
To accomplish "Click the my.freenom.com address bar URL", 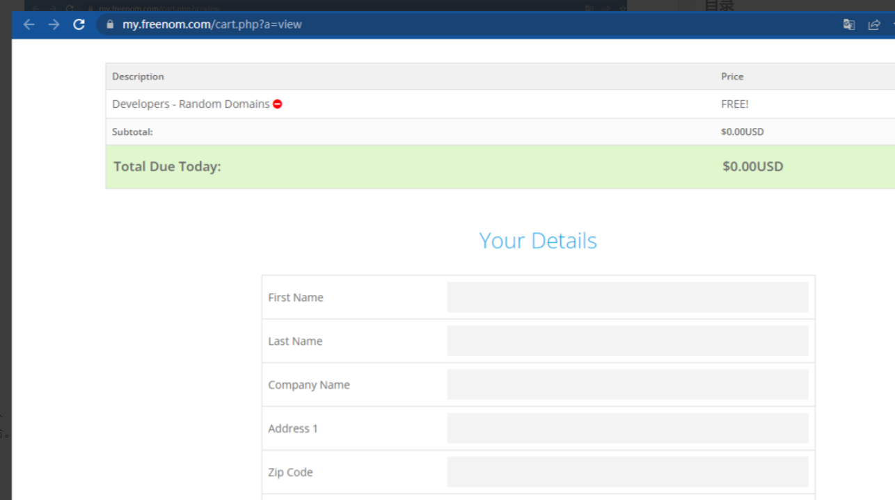I will (x=212, y=24).
